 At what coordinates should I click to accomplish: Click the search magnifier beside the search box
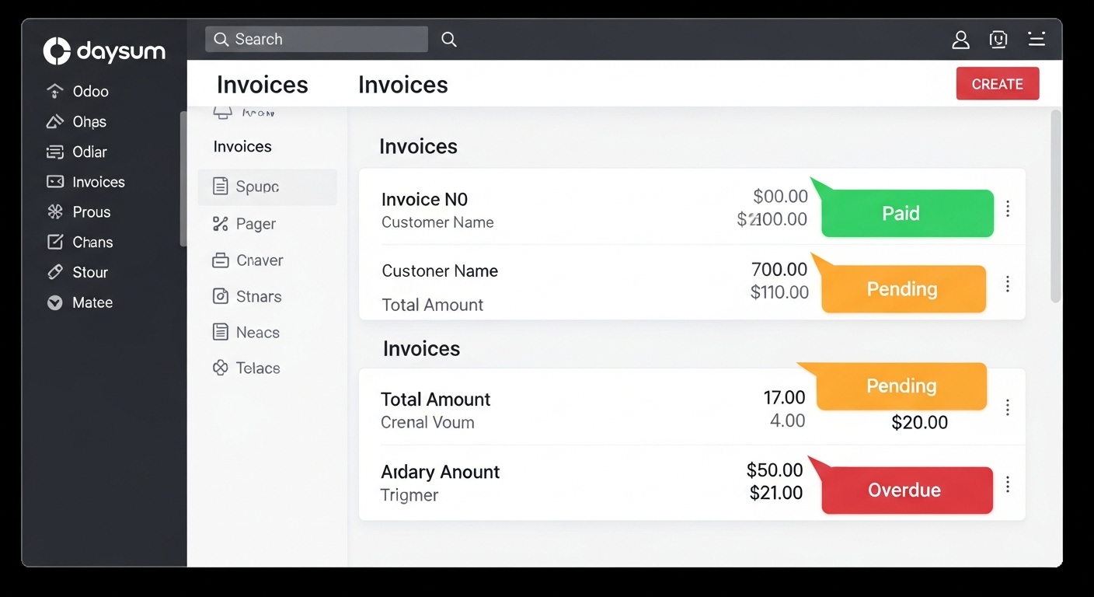click(448, 39)
